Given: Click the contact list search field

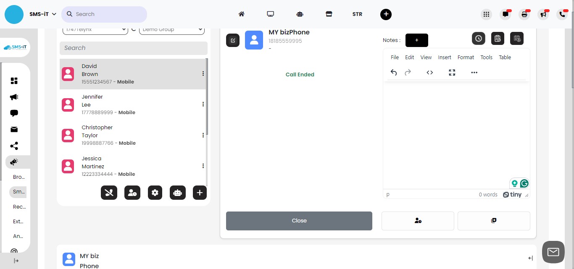Looking at the screenshot, I should point(133,48).
